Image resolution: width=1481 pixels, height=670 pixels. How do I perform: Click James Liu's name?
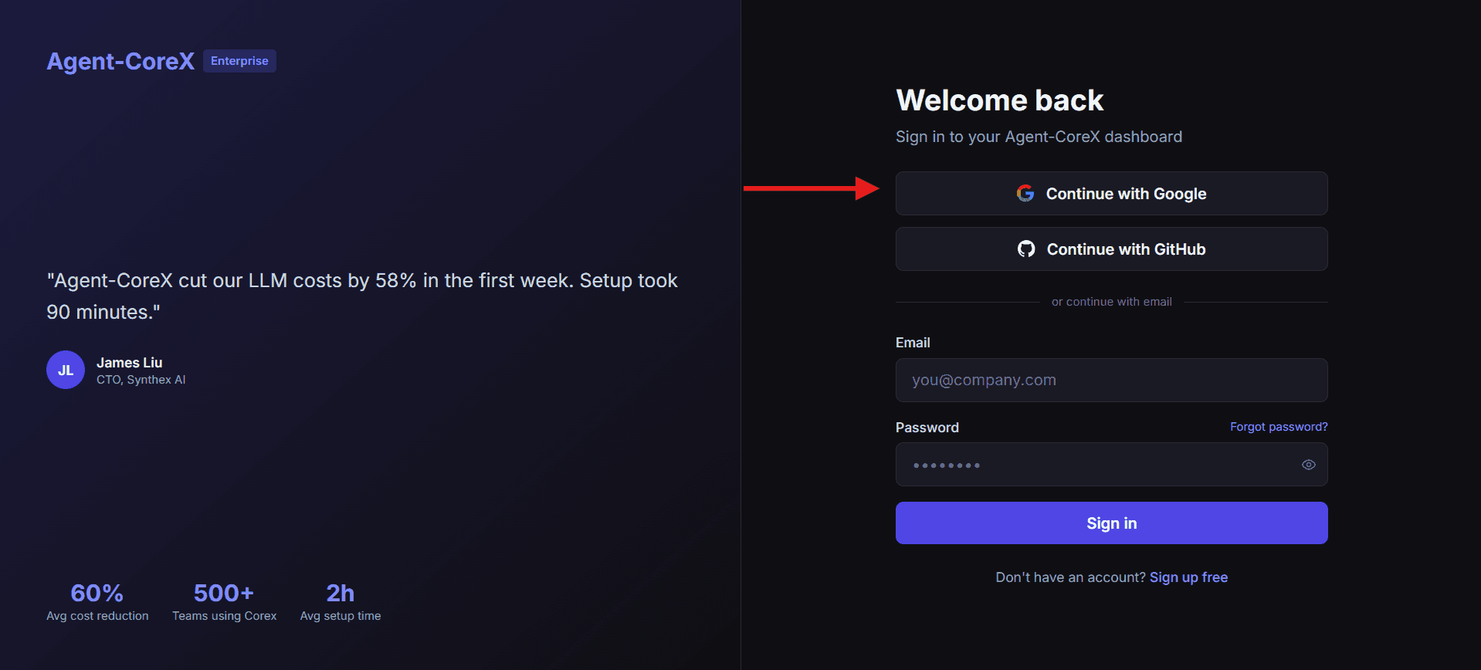click(129, 362)
